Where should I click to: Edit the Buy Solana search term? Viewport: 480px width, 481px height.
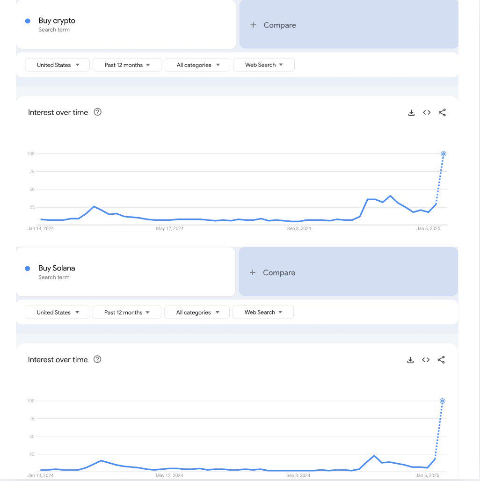(x=126, y=272)
